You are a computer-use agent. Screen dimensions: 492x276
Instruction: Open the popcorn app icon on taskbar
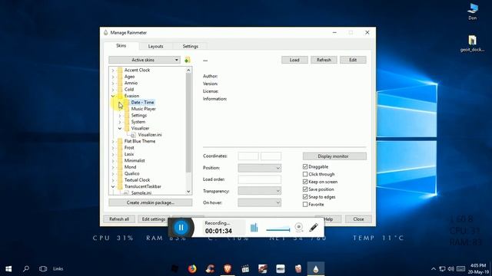[298, 269]
